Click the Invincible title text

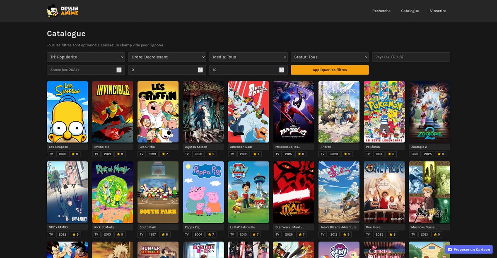(x=102, y=147)
